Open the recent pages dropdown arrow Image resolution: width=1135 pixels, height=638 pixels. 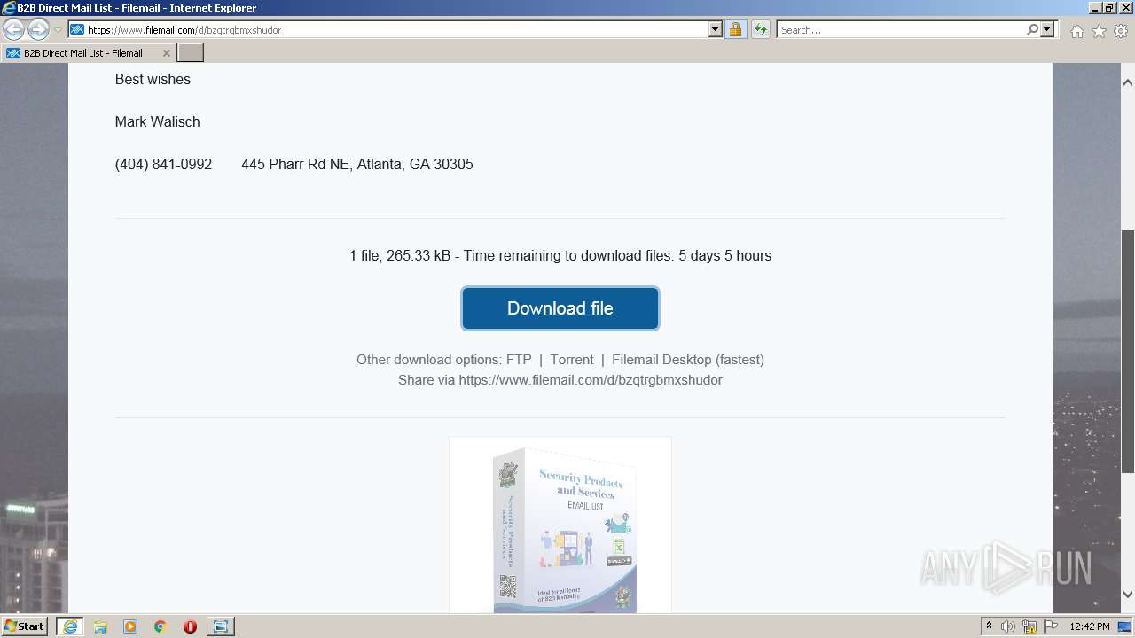pos(58,30)
